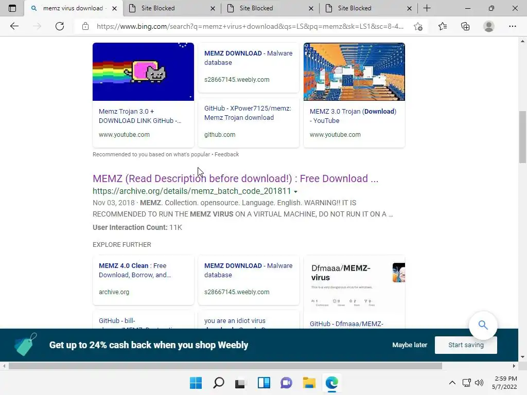
Task: Expand the archive.org URL dropdown arrow
Action: pos(296,191)
